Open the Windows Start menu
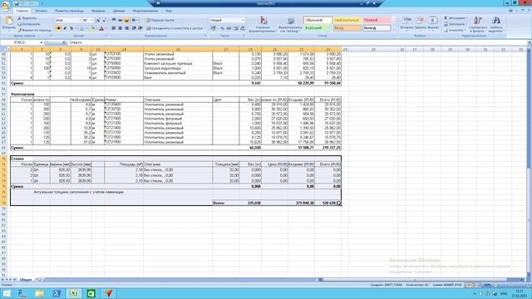 pos(7,293)
